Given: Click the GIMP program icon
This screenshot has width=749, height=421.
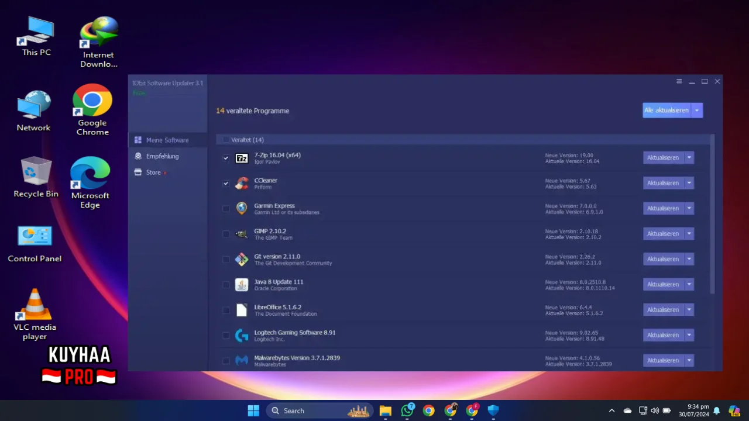Looking at the screenshot, I should (x=242, y=234).
